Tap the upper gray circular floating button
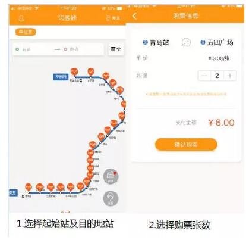246x243 pixels. 111,176
